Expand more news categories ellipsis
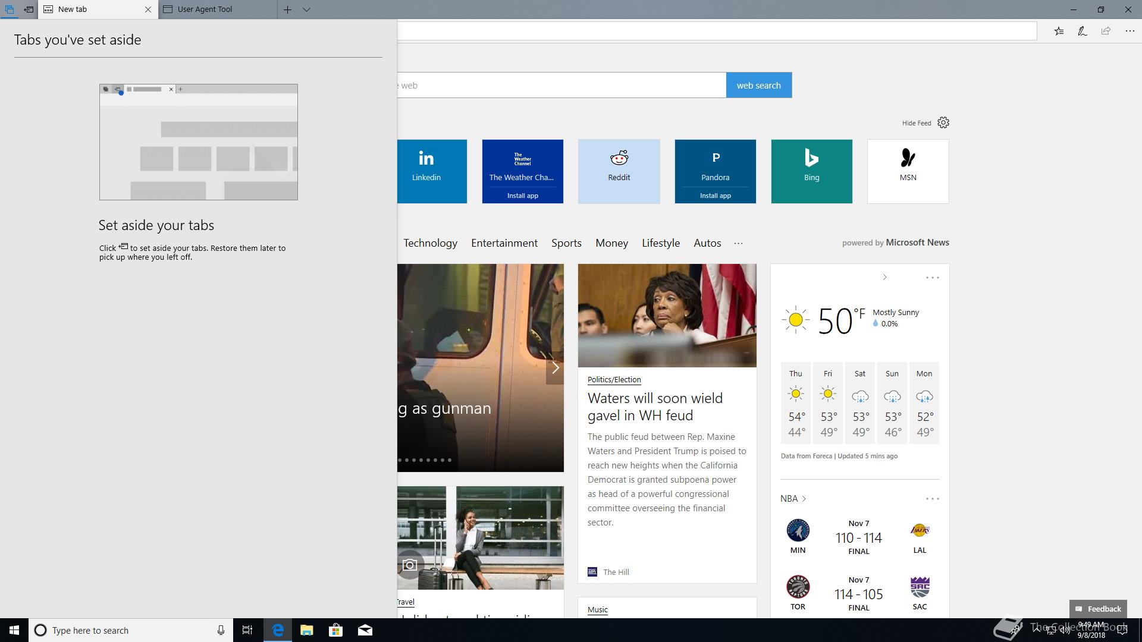The image size is (1142, 642). pyautogui.click(x=738, y=243)
